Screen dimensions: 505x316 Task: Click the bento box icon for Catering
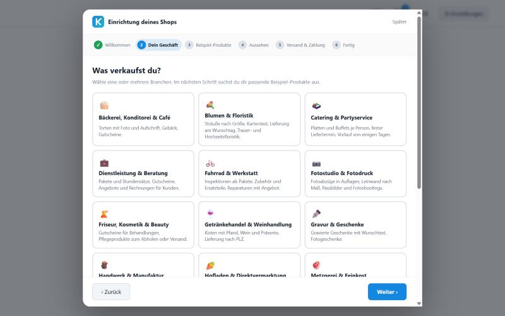point(316,106)
